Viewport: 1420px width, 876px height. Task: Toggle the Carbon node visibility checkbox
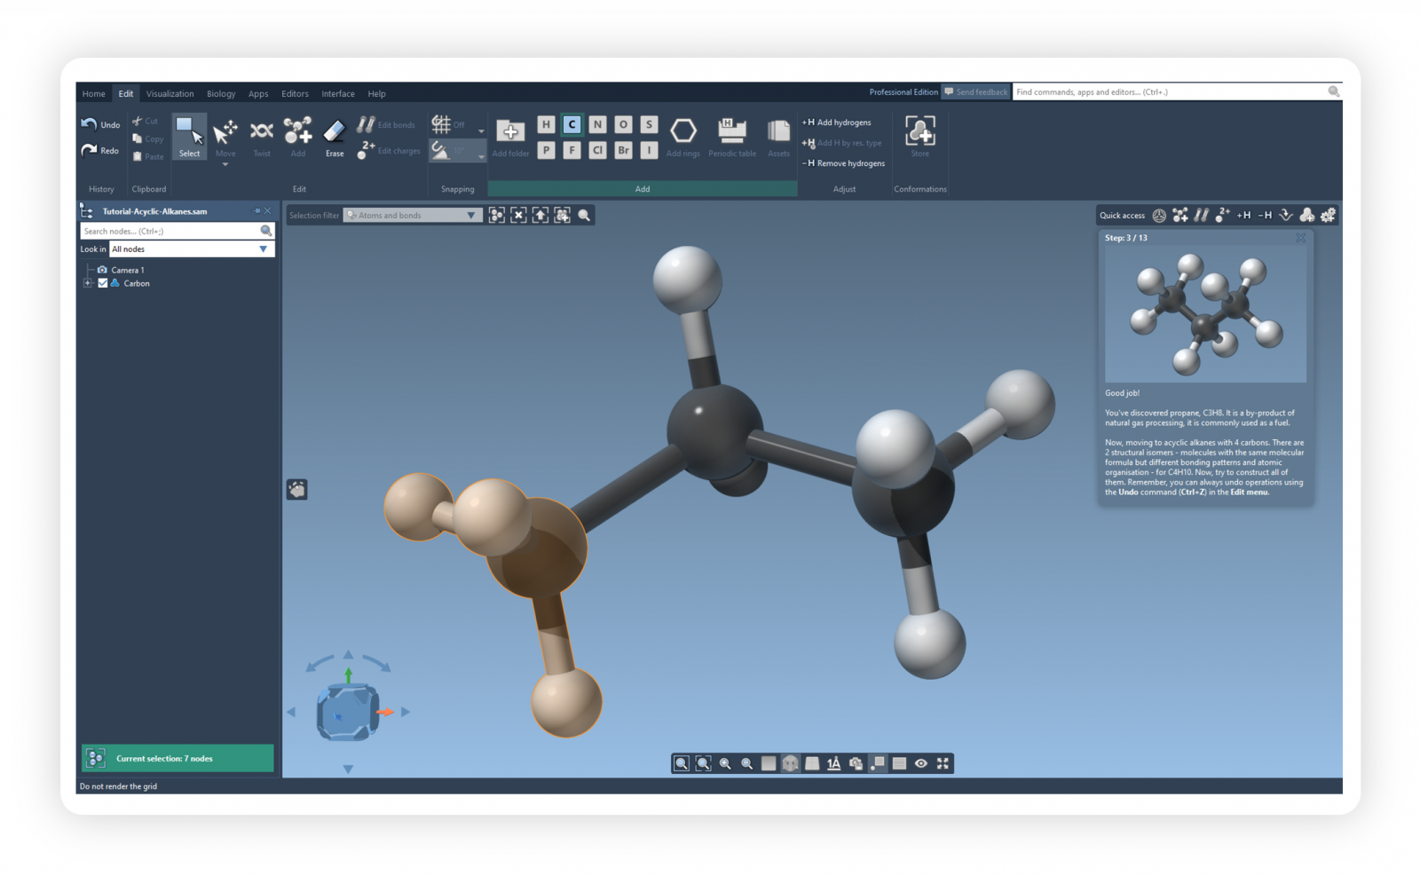[x=103, y=283]
